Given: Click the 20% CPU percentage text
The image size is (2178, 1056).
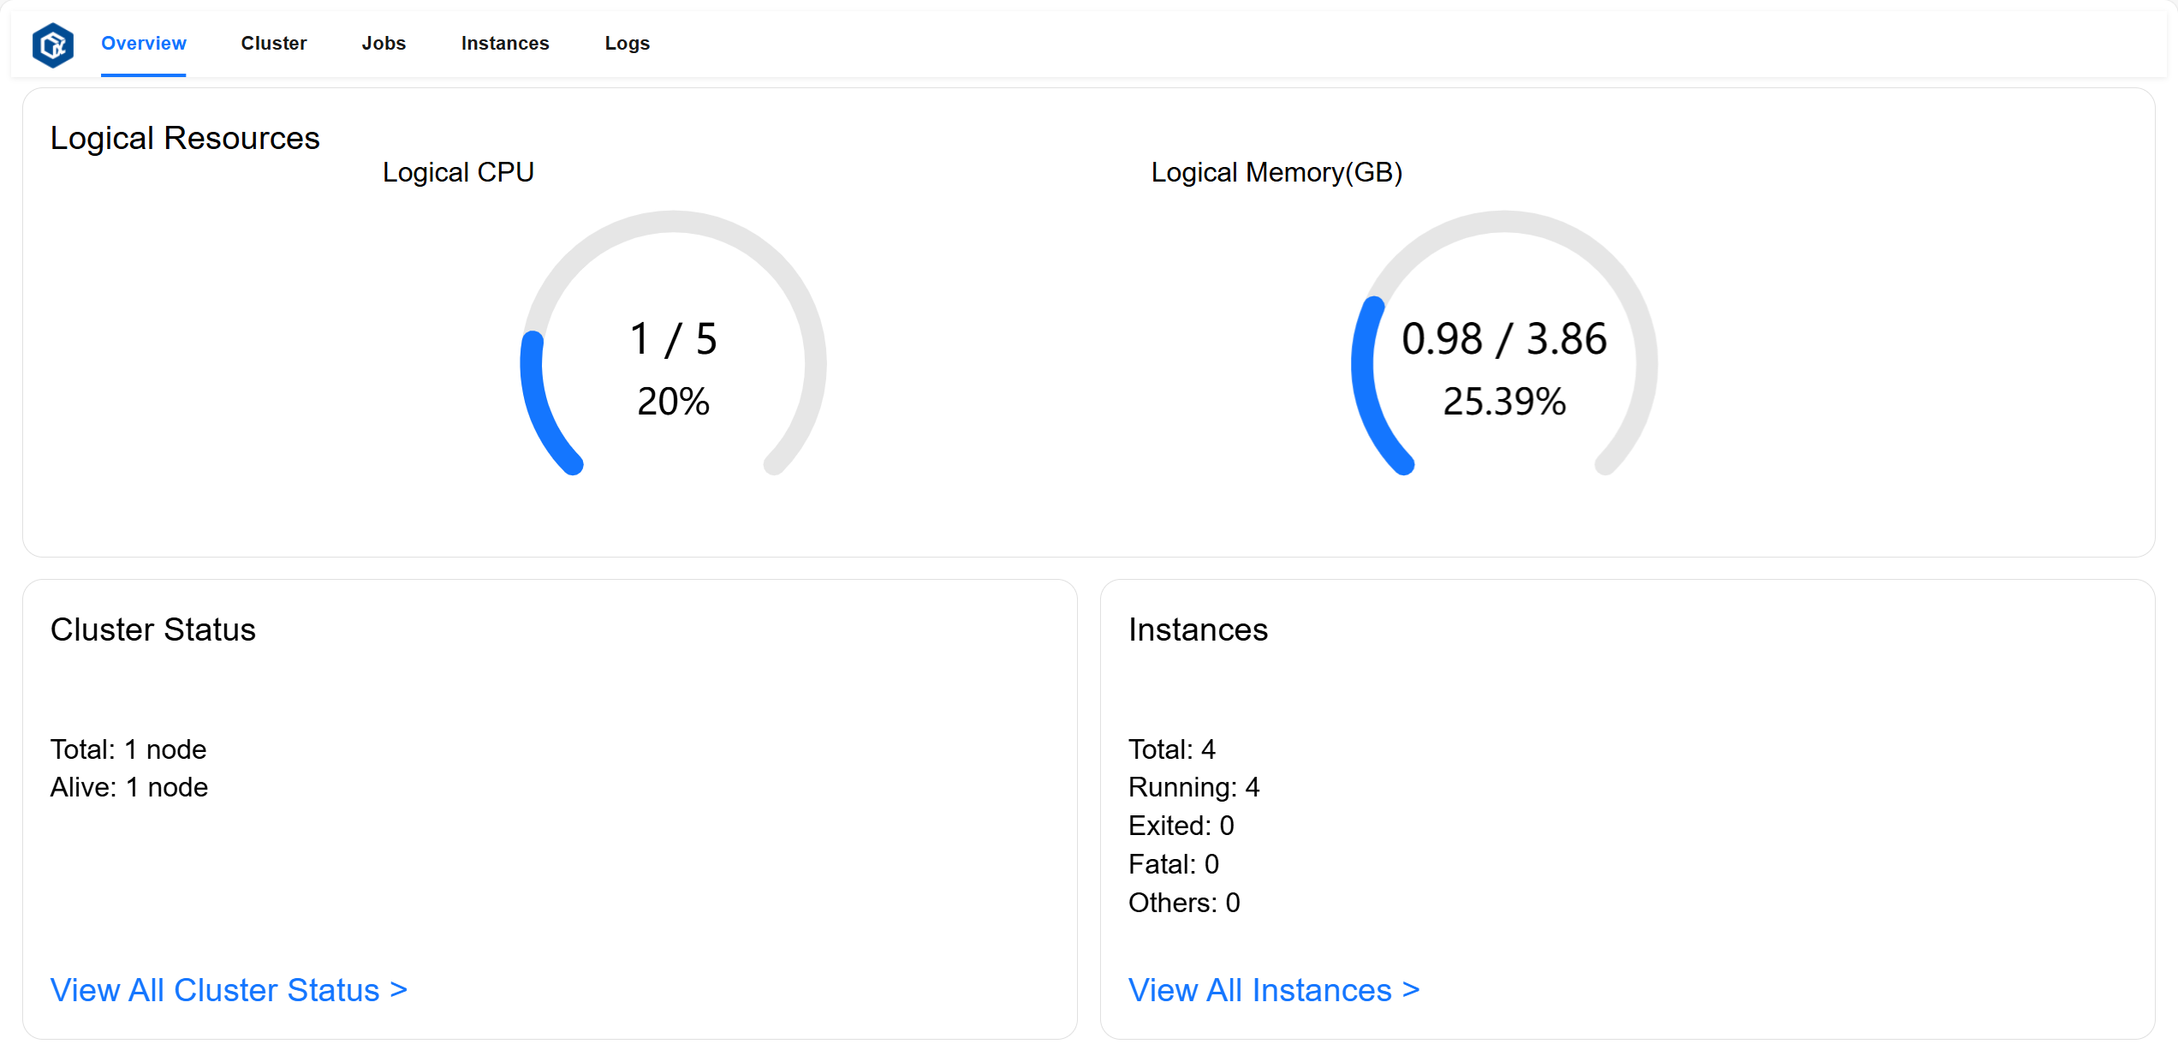Looking at the screenshot, I should [x=673, y=402].
